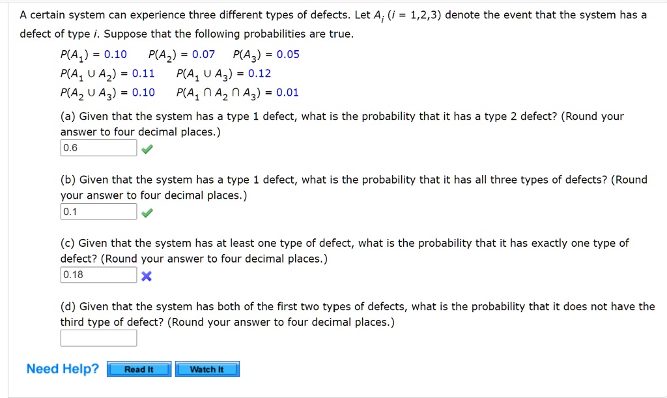This screenshot has height=398, width=667.
Task: Highlight the P(A1) = 0.10 probability text
Action: (x=91, y=54)
